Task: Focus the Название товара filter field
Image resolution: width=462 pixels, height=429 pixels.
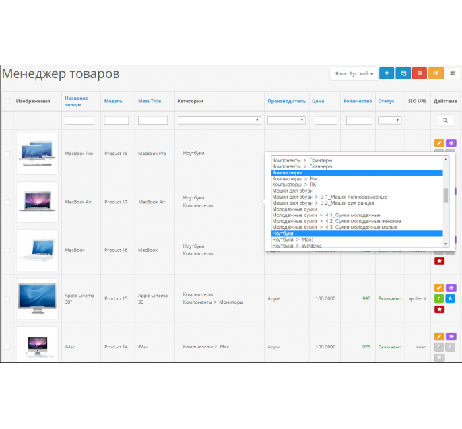Action: click(x=80, y=120)
